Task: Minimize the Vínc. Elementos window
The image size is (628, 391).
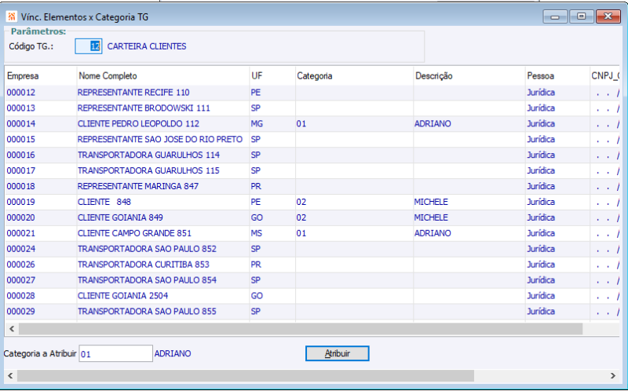Action: click(555, 16)
